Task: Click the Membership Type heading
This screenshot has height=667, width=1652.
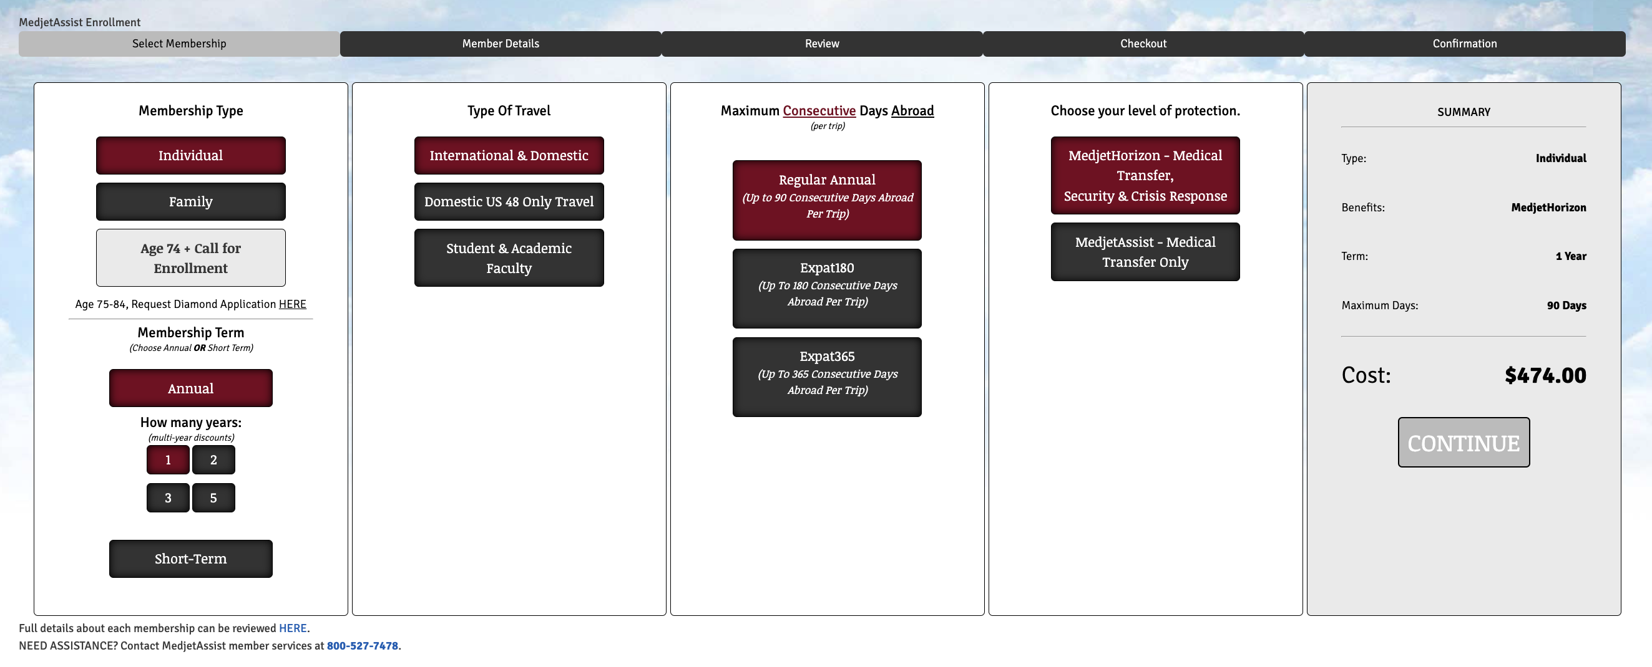Action: tap(190, 110)
